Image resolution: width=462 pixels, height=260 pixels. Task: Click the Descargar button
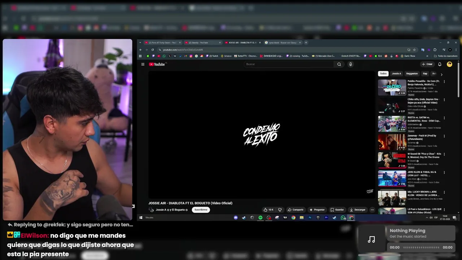(x=358, y=210)
